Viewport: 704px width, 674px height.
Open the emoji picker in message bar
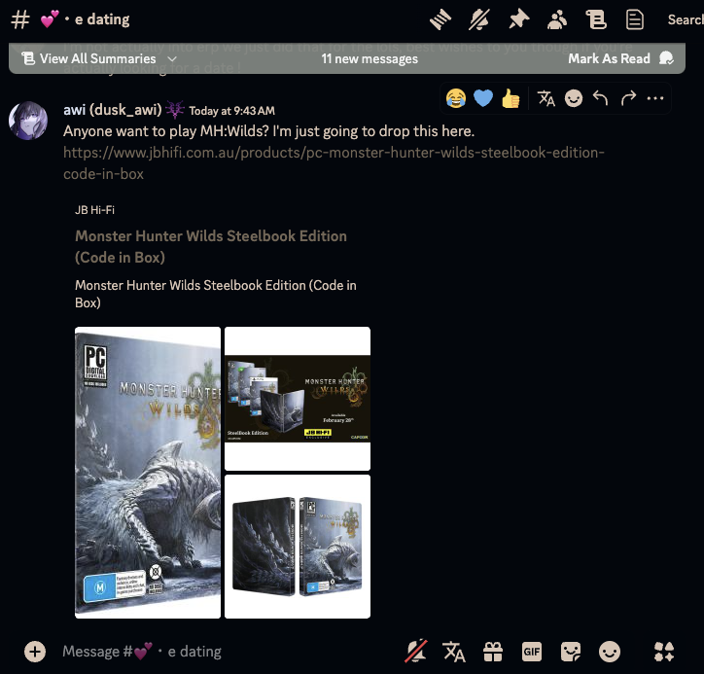pos(610,652)
